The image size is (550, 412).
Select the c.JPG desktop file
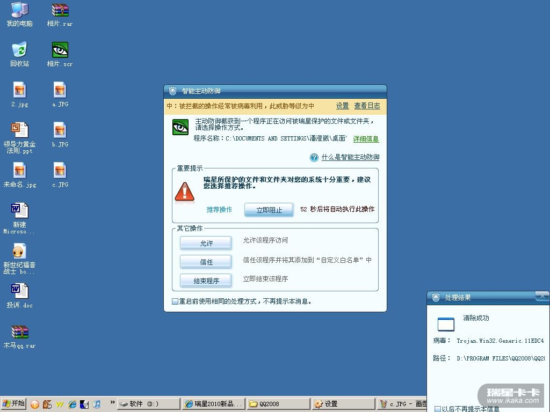[x=60, y=175]
